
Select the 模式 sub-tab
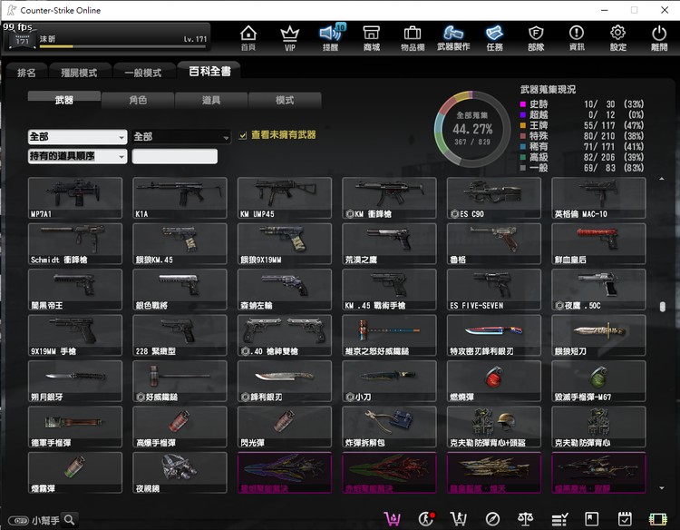(x=285, y=100)
